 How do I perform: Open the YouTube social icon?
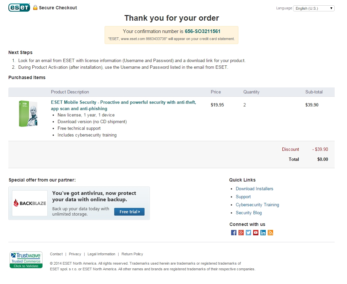(256, 233)
